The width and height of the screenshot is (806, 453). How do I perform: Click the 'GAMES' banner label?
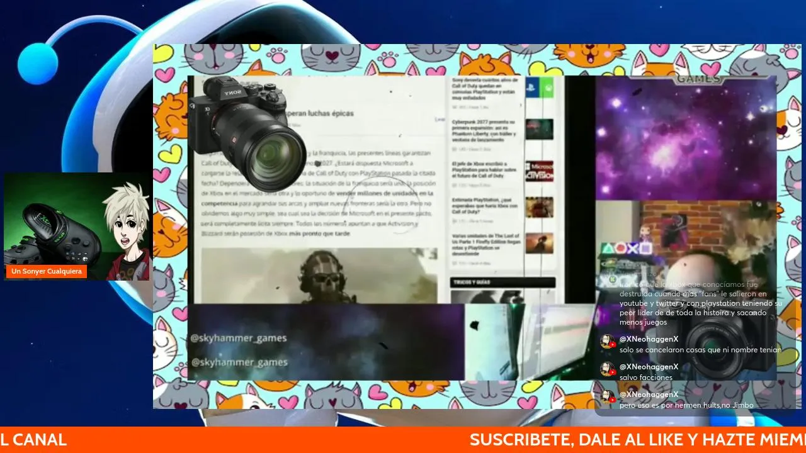(698, 80)
